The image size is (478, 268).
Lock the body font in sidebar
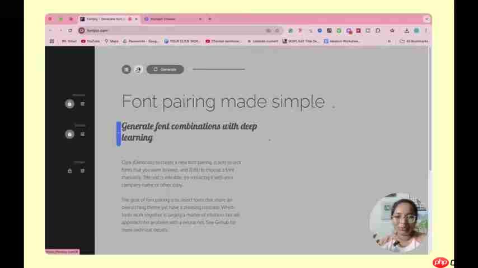69,171
